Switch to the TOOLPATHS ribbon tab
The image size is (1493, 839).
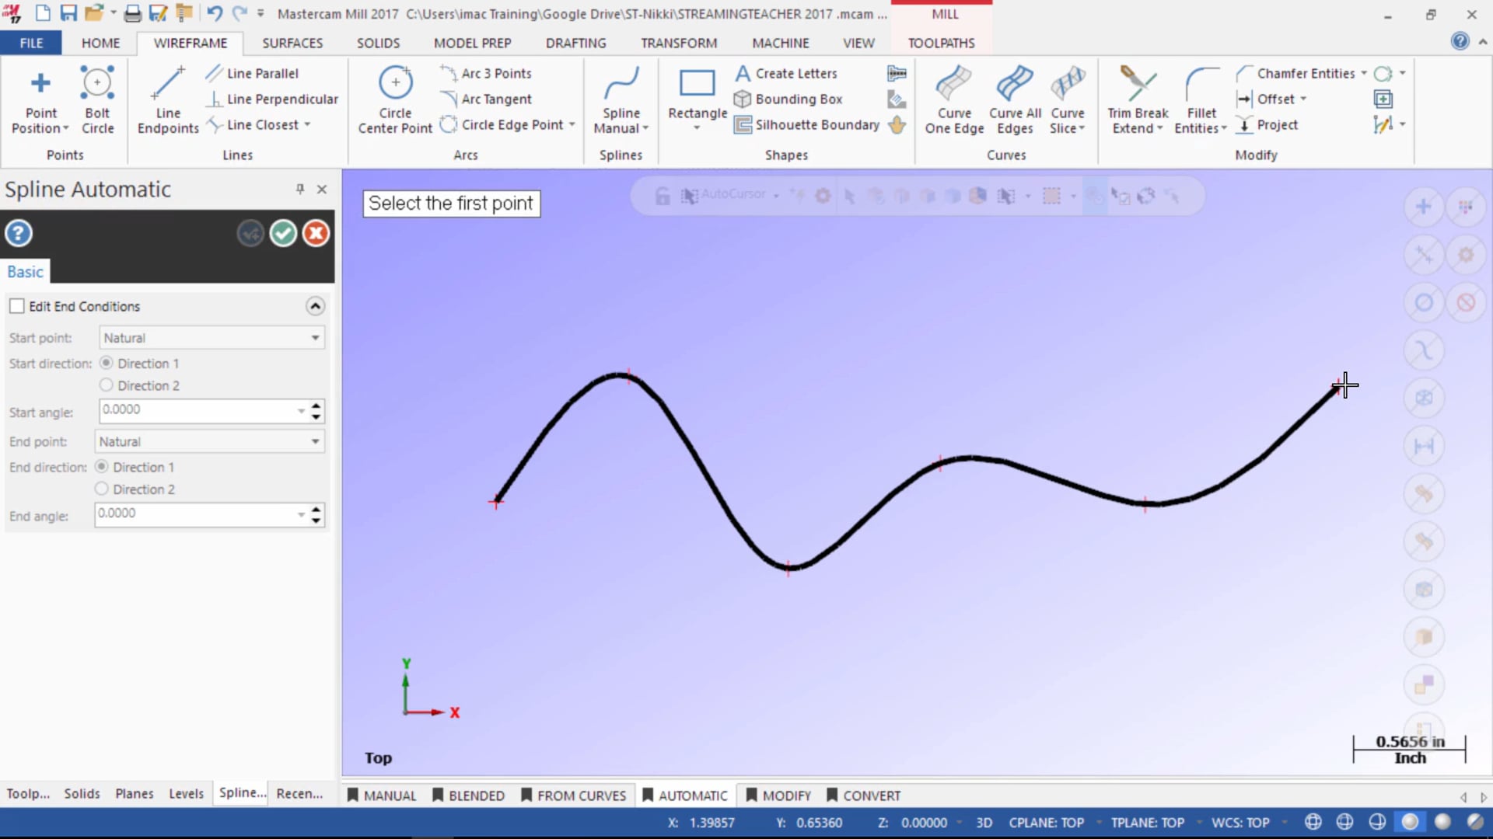point(942,43)
